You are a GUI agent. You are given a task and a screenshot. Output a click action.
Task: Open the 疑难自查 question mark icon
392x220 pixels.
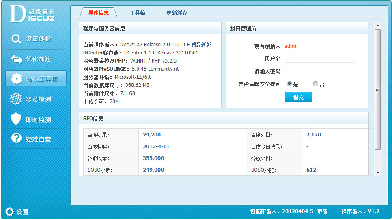point(16,138)
